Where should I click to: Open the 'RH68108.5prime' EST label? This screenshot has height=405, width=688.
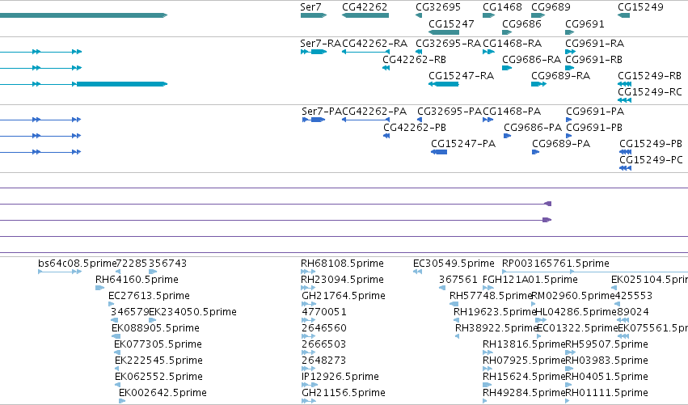[x=342, y=264]
